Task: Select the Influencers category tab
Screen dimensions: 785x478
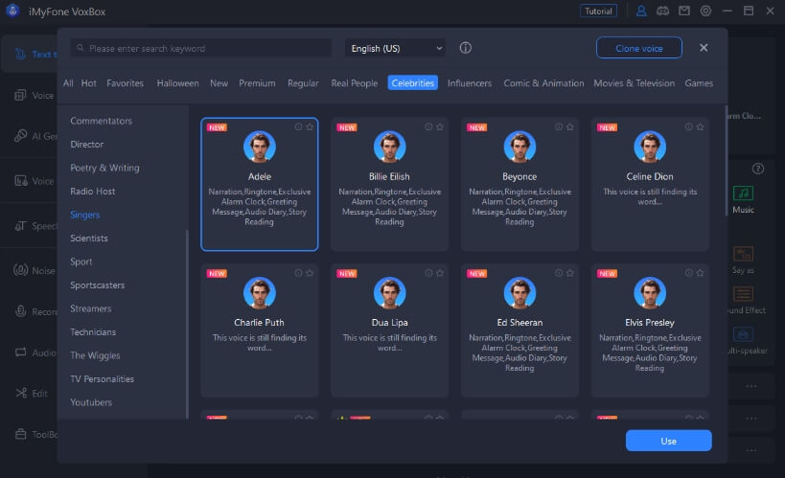Action: [470, 83]
